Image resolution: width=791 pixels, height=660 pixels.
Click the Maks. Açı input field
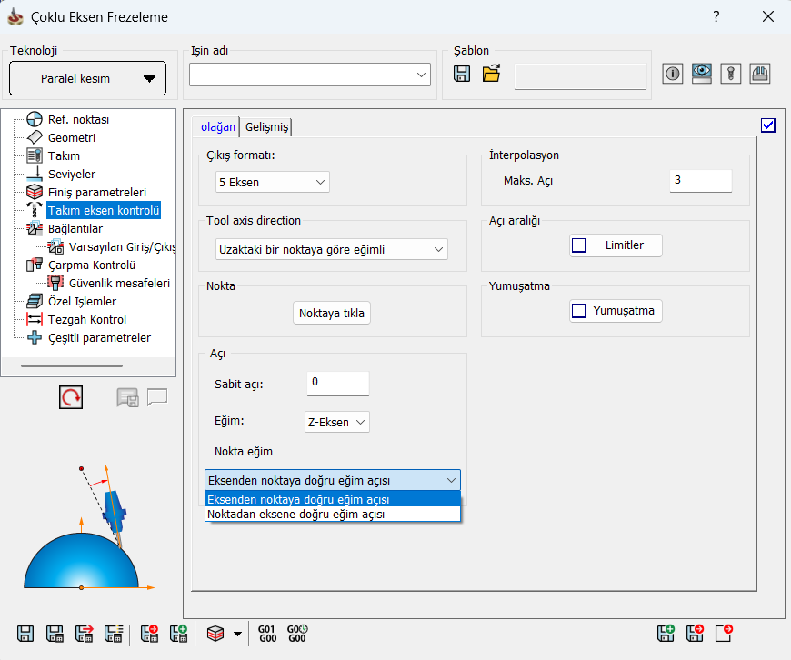[700, 180]
